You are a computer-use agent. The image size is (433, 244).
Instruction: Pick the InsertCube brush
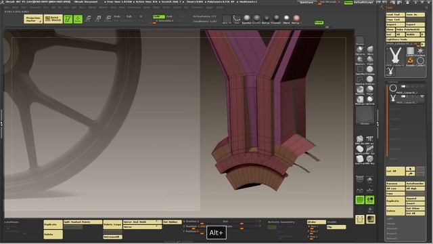coord(360,160)
